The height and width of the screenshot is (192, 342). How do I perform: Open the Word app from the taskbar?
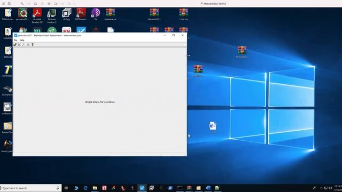208,188
